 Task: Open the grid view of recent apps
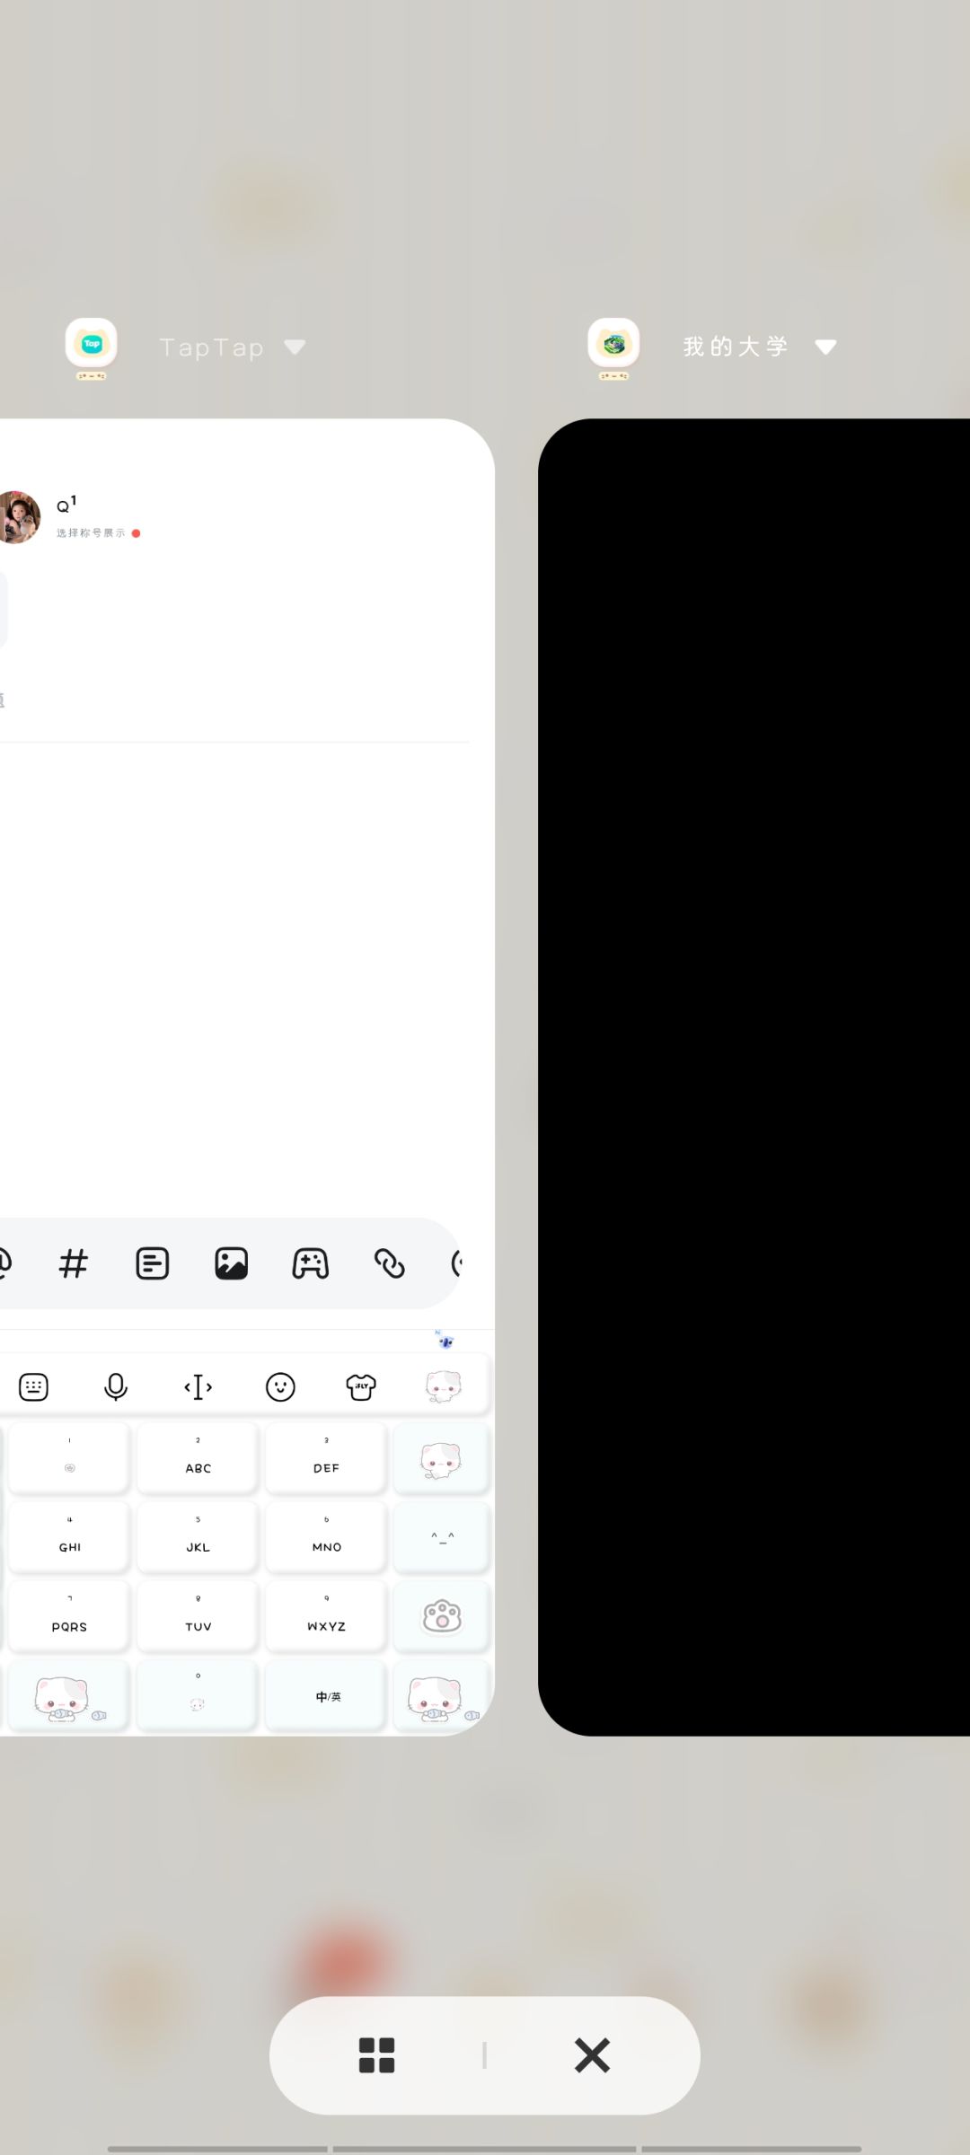click(376, 2055)
